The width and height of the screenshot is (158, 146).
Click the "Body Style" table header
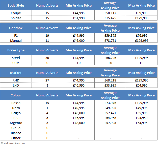pos(16,6)
